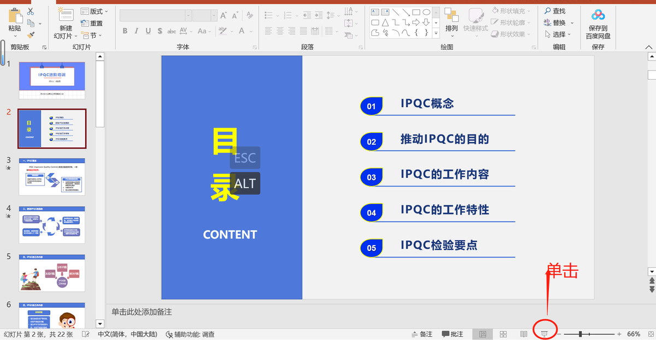This screenshot has width=656, height=340.
Task: Open the 形状效果 shape effects dropdown
Action: coord(512,34)
